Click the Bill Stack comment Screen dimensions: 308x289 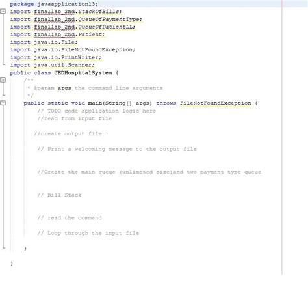tap(59, 195)
